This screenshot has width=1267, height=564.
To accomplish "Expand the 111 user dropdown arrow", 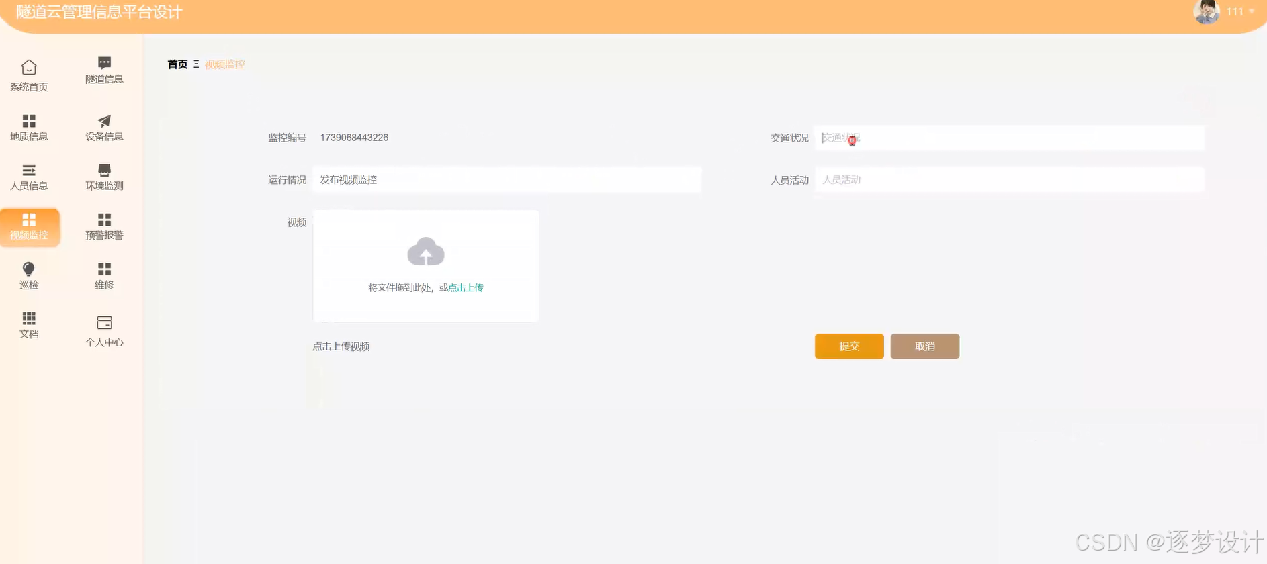I will point(1252,11).
